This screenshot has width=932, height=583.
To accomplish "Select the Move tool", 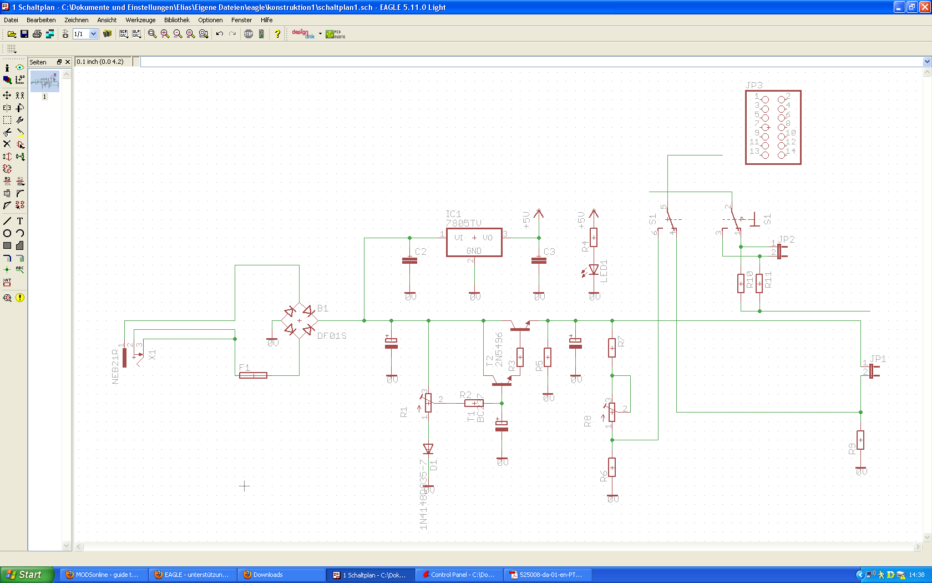I will [7, 96].
